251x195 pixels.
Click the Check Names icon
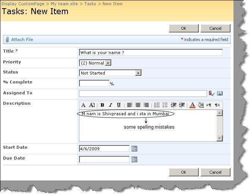tap(211, 94)
